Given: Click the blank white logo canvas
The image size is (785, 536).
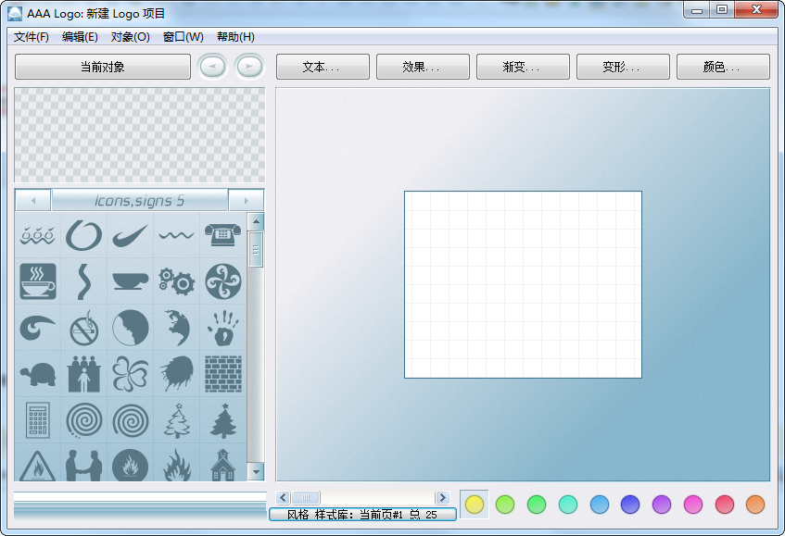Looking at the screenshot, I should click(x=523, y=284).
